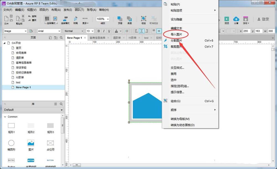Toggle italic text formatting
The width and height of the screenshot is (277, 169).
104,31
